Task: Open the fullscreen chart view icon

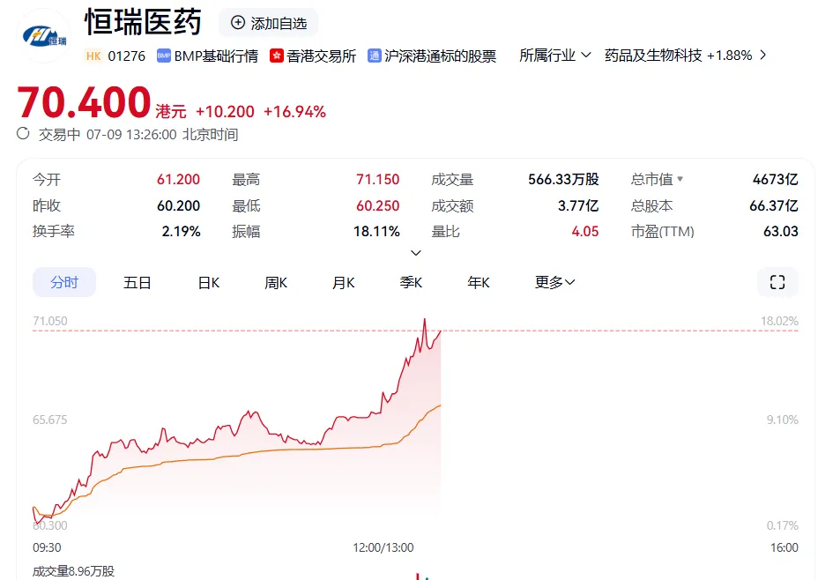Action: click(x=777, y=282)
